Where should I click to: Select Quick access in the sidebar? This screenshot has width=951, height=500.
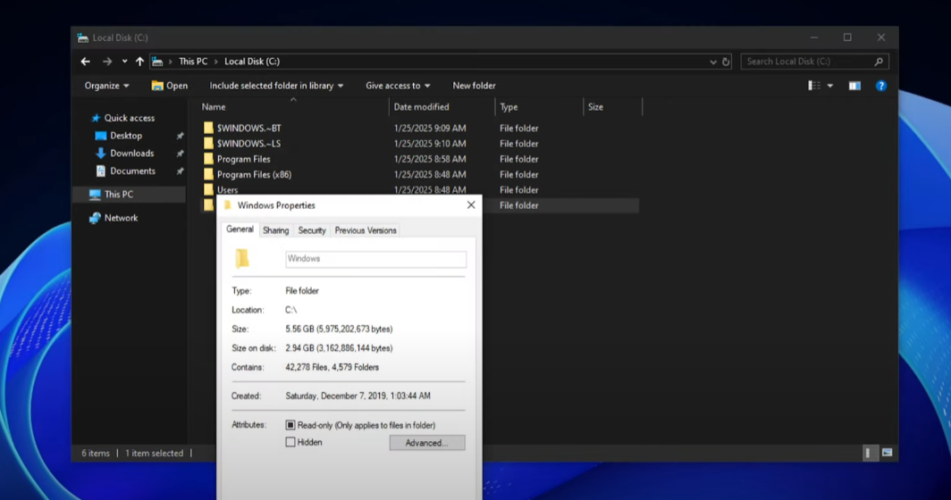[x=122, y=118]
